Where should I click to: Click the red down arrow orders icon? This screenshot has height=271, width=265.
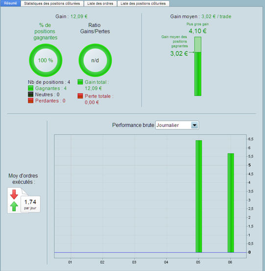click(14, 194)
